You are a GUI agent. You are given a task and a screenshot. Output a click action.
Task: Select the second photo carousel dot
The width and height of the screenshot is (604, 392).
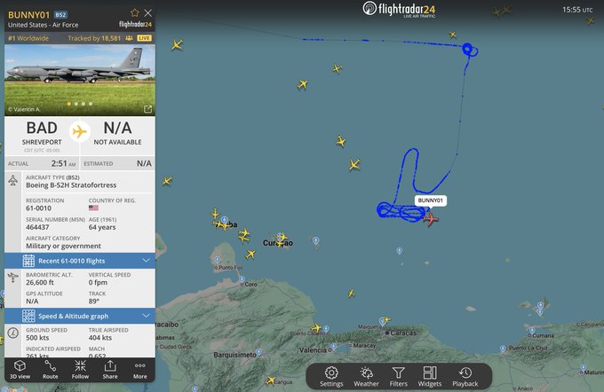coord(76,104)
